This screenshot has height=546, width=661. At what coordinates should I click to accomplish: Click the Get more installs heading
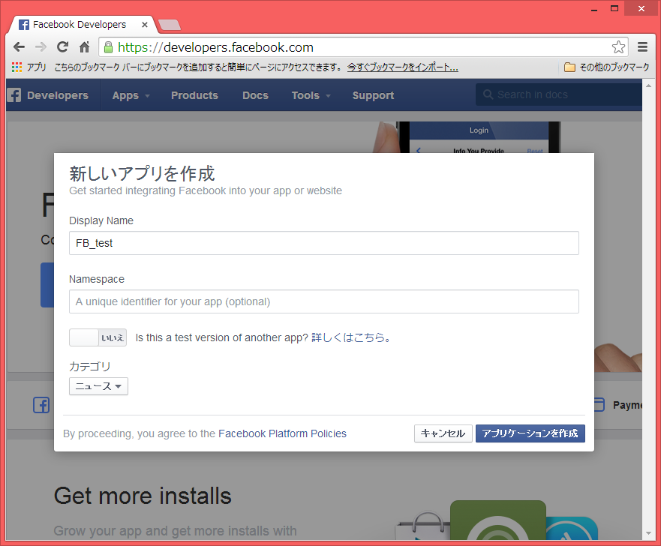143,496
